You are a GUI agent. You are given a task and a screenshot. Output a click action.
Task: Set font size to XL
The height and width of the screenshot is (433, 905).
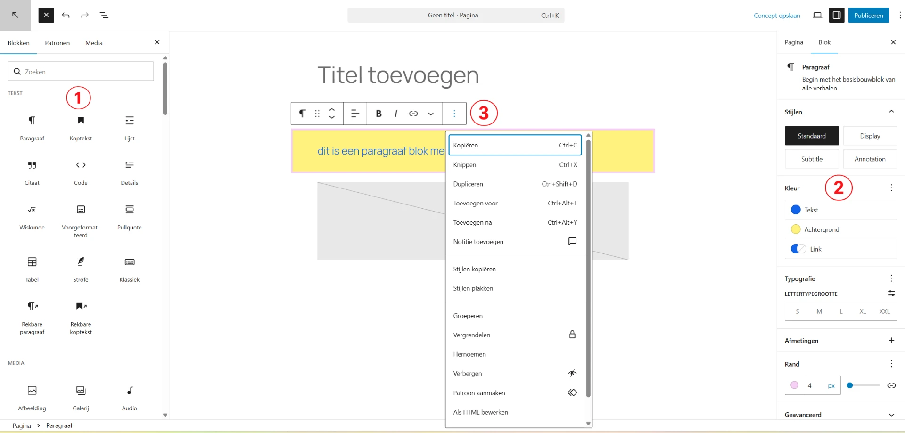(863, 311)
